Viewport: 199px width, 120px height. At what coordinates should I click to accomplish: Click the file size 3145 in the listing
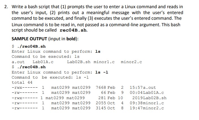101,108
